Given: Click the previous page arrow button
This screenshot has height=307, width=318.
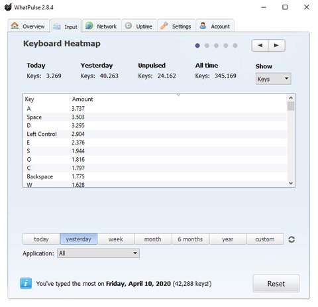Looking at the screenshot, I should pyautogui.click(x=260, y=46).
